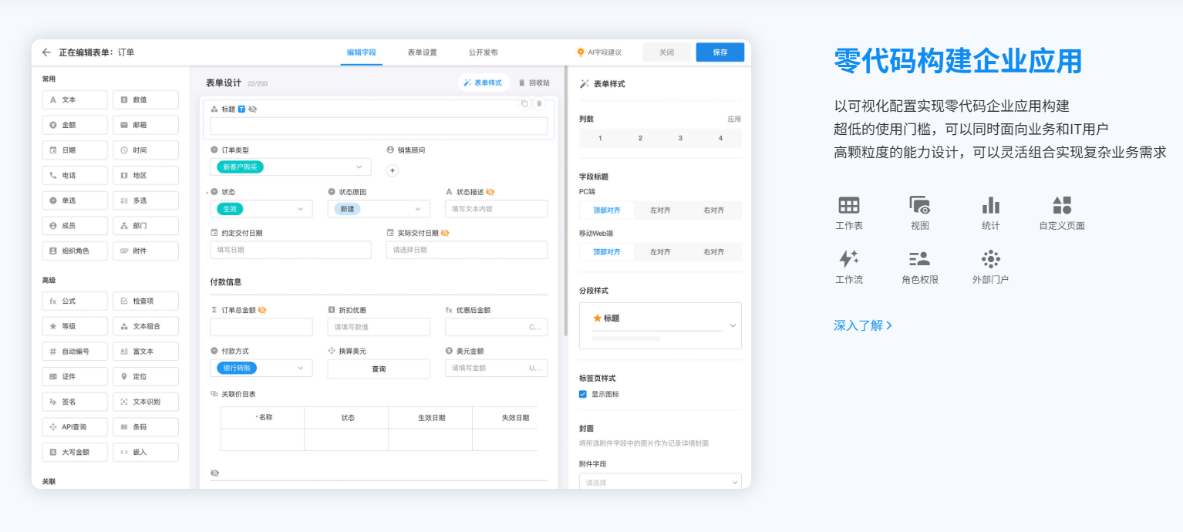Choose column count 3 in 列数

(x=680, y=138)
